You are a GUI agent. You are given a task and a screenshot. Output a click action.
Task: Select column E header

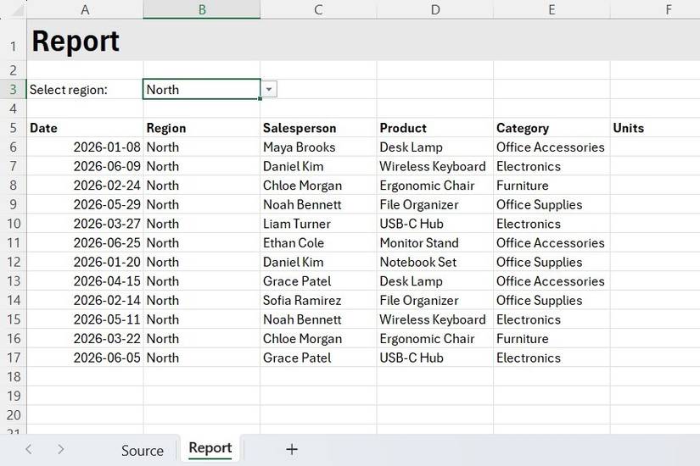[x=552, y=9]
